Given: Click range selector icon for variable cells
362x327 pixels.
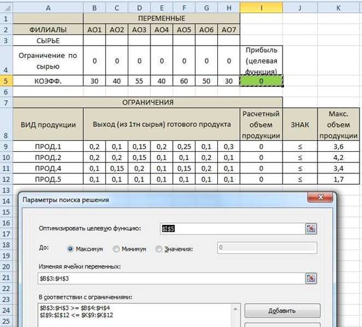Looking at the screenshot, I should coord(311,278).
